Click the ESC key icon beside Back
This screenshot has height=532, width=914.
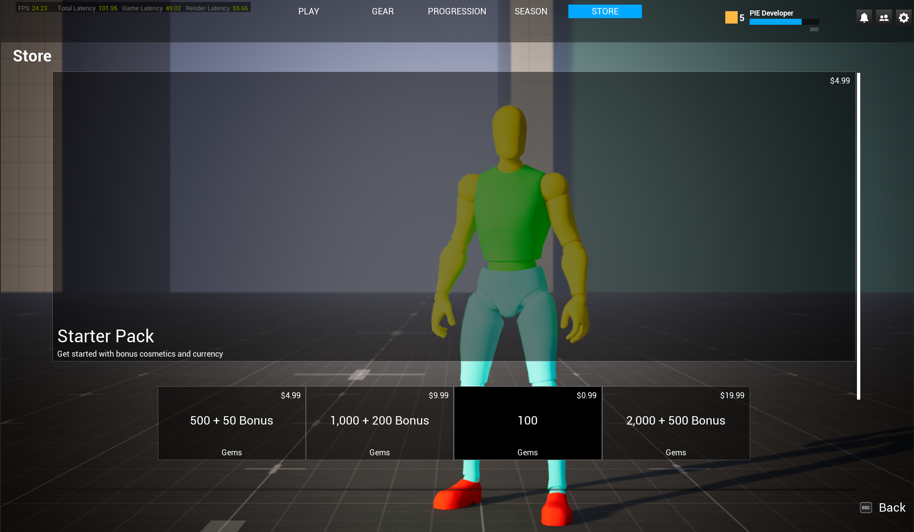click(866, 508)
